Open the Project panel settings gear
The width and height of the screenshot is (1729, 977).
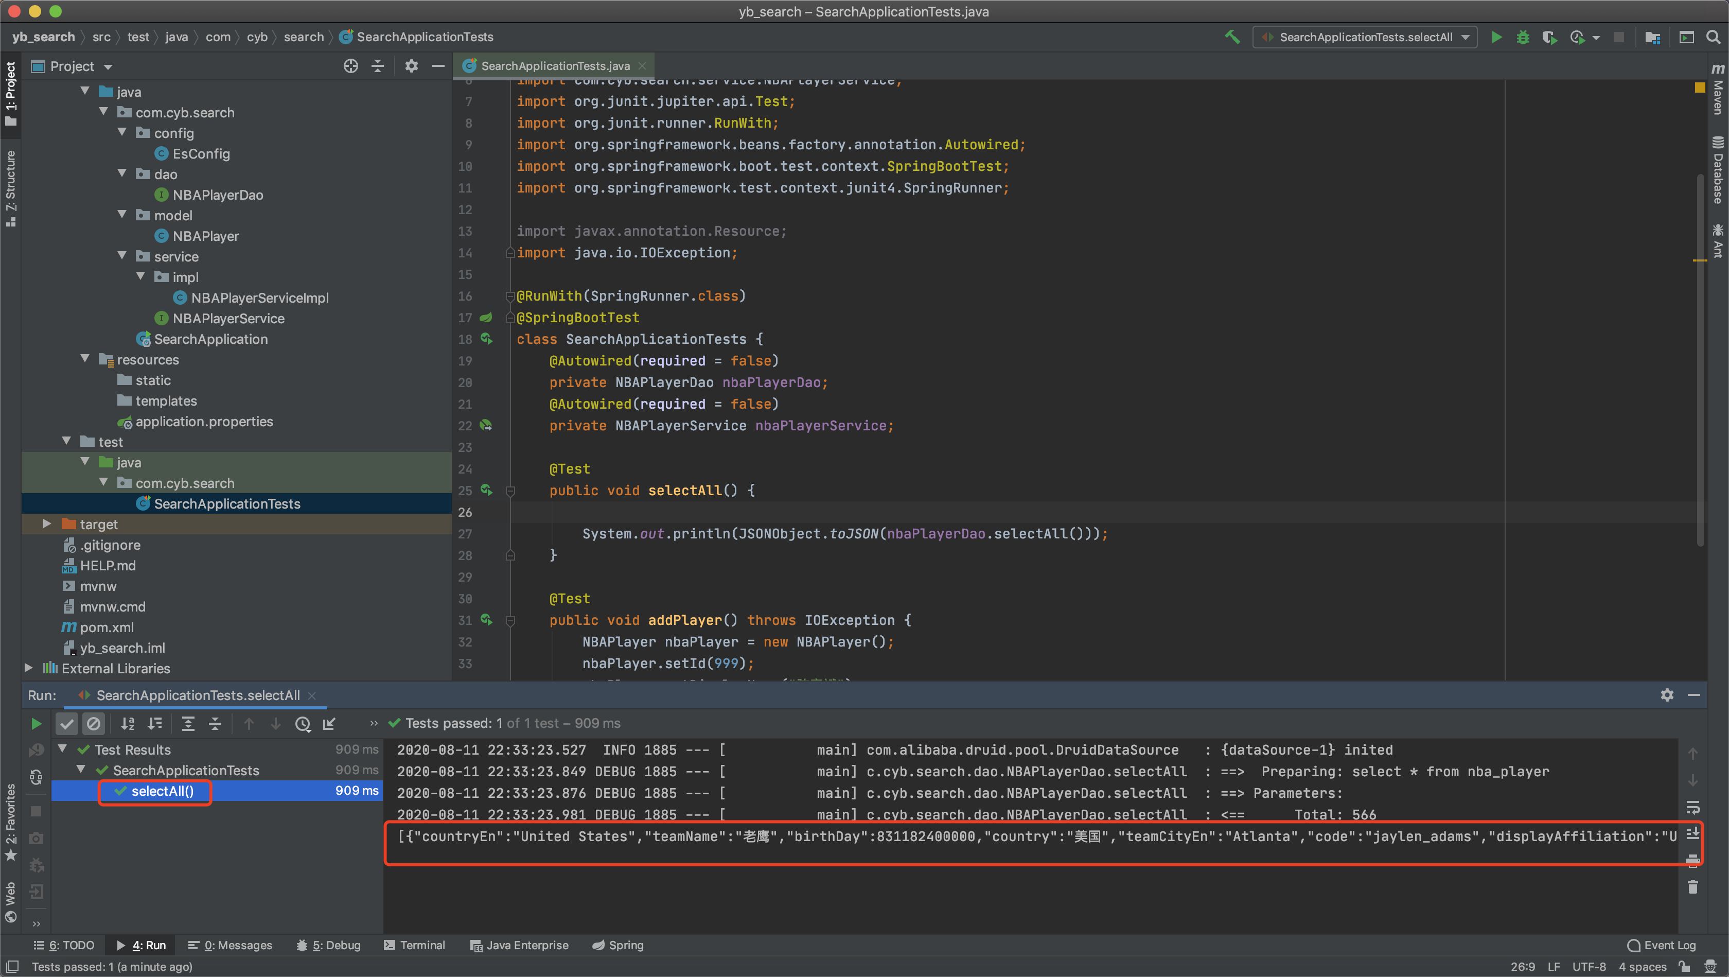412,66
